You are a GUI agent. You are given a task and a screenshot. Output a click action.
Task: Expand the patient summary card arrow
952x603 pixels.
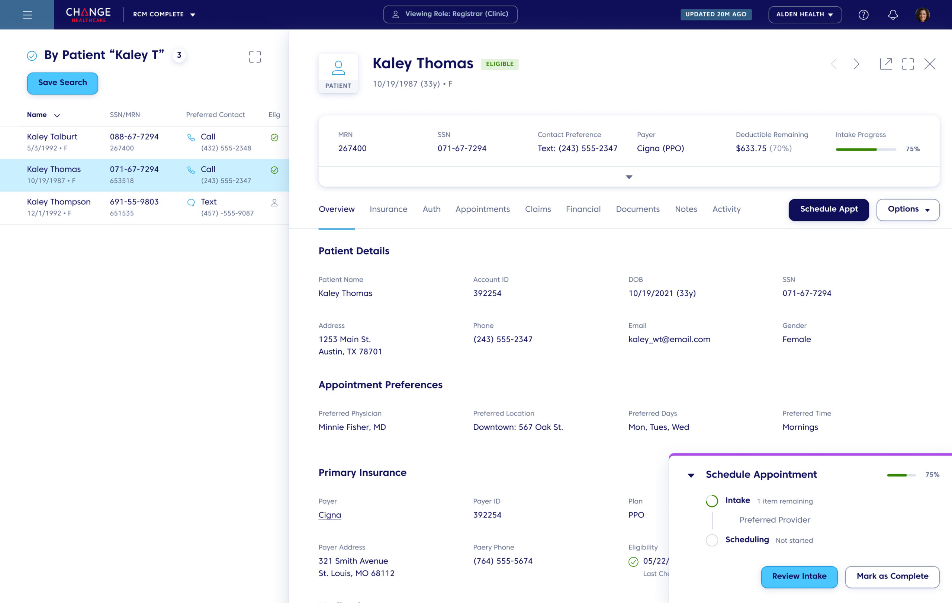tap(628, 177)
